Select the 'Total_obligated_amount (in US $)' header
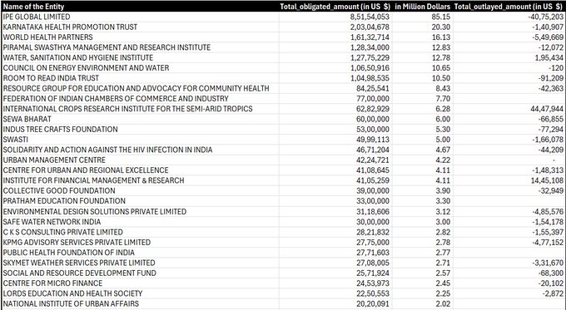 tap(335, 7)
